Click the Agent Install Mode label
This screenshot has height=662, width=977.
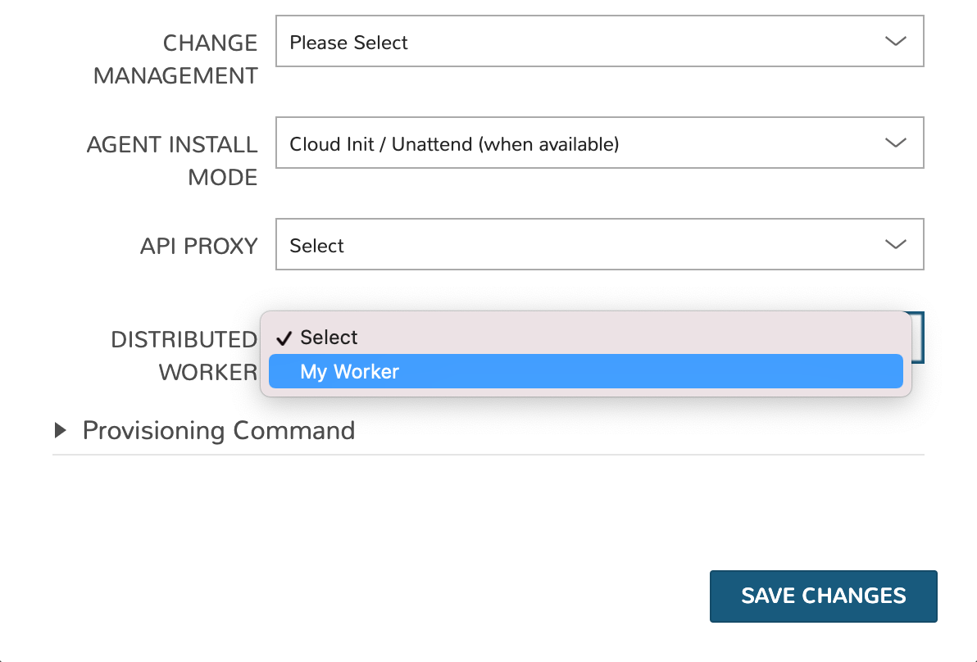pos(172,161)
